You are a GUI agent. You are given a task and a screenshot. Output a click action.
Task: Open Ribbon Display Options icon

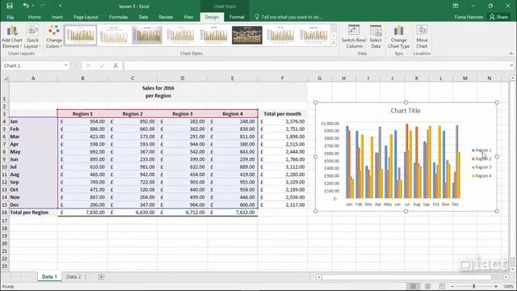click(456, 6)
